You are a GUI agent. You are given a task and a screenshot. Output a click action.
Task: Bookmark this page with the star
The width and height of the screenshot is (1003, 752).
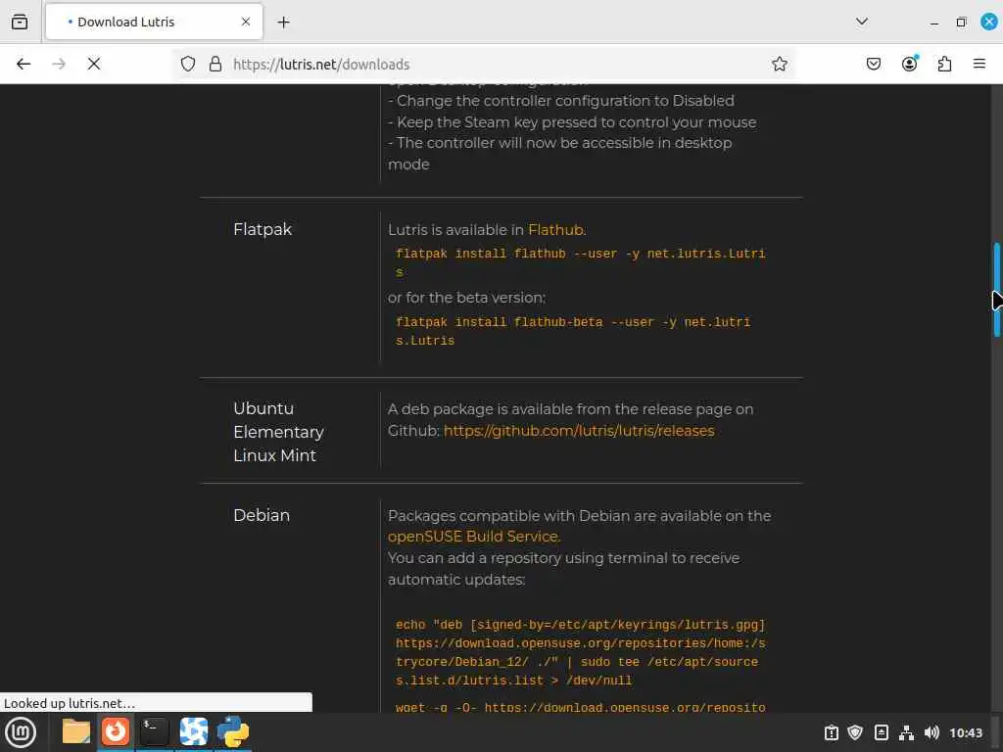coord(779,64)
